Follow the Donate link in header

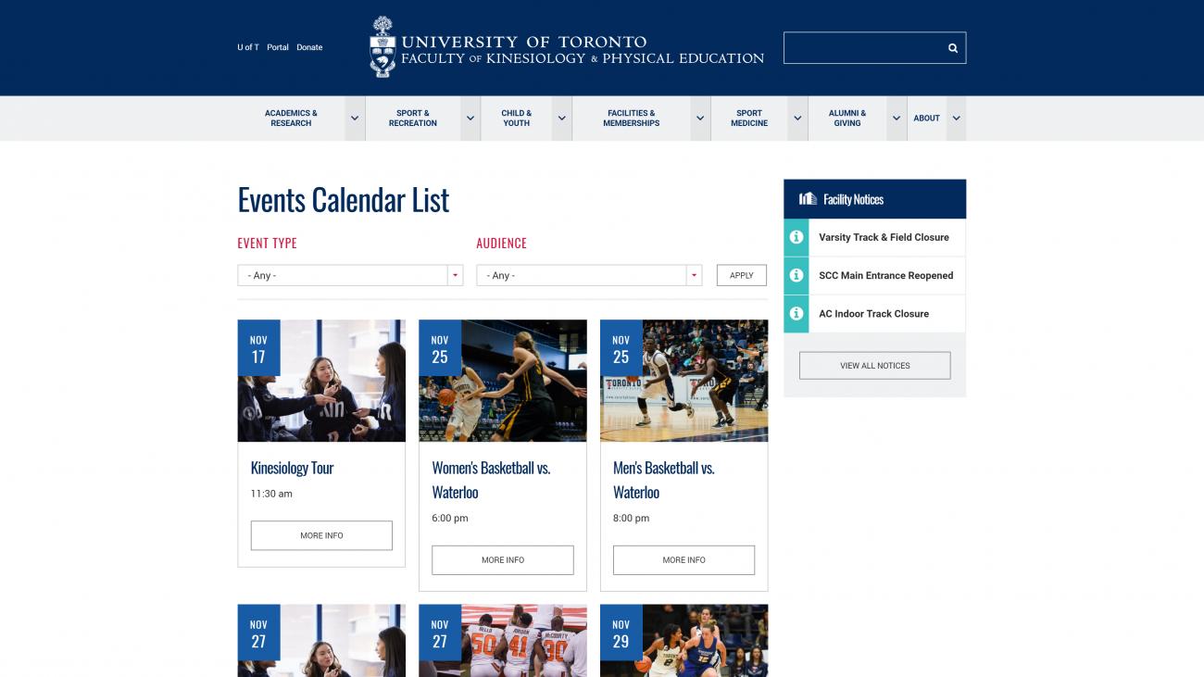[309, 47]
